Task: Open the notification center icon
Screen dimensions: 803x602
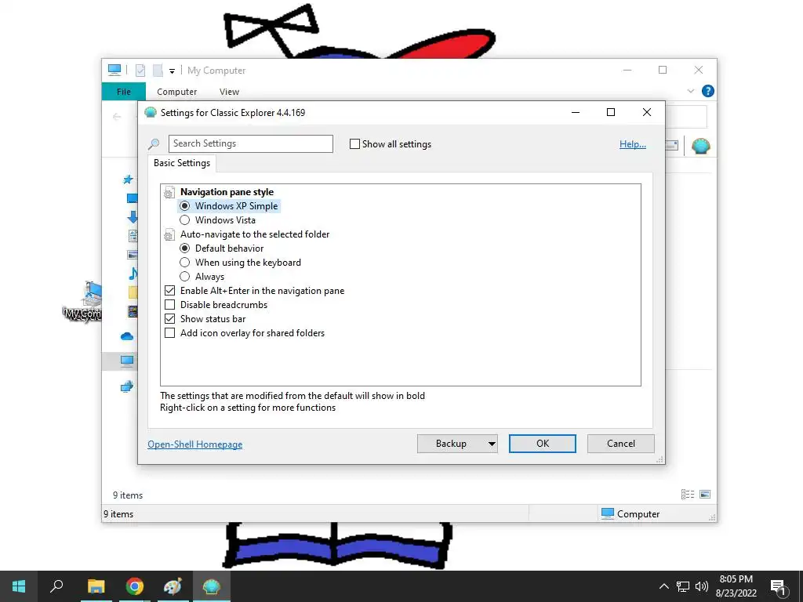Action: (x=779, y=587)
